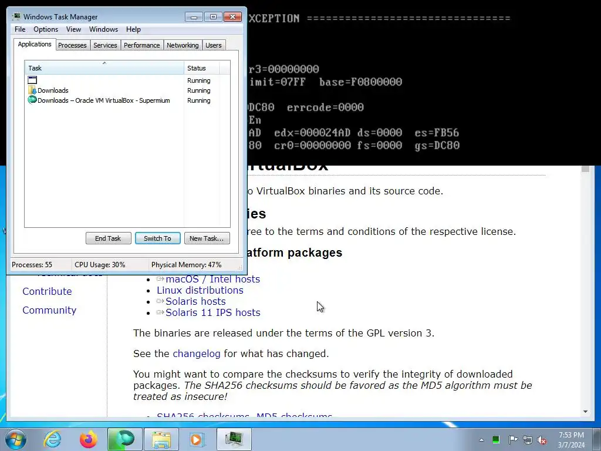
Task: Open Solaris hosts link
Action: (195, 301)
